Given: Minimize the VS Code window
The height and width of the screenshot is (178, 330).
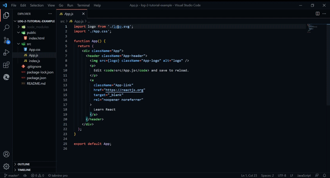Looking at the screenshot, I should (x=301, y=5).
